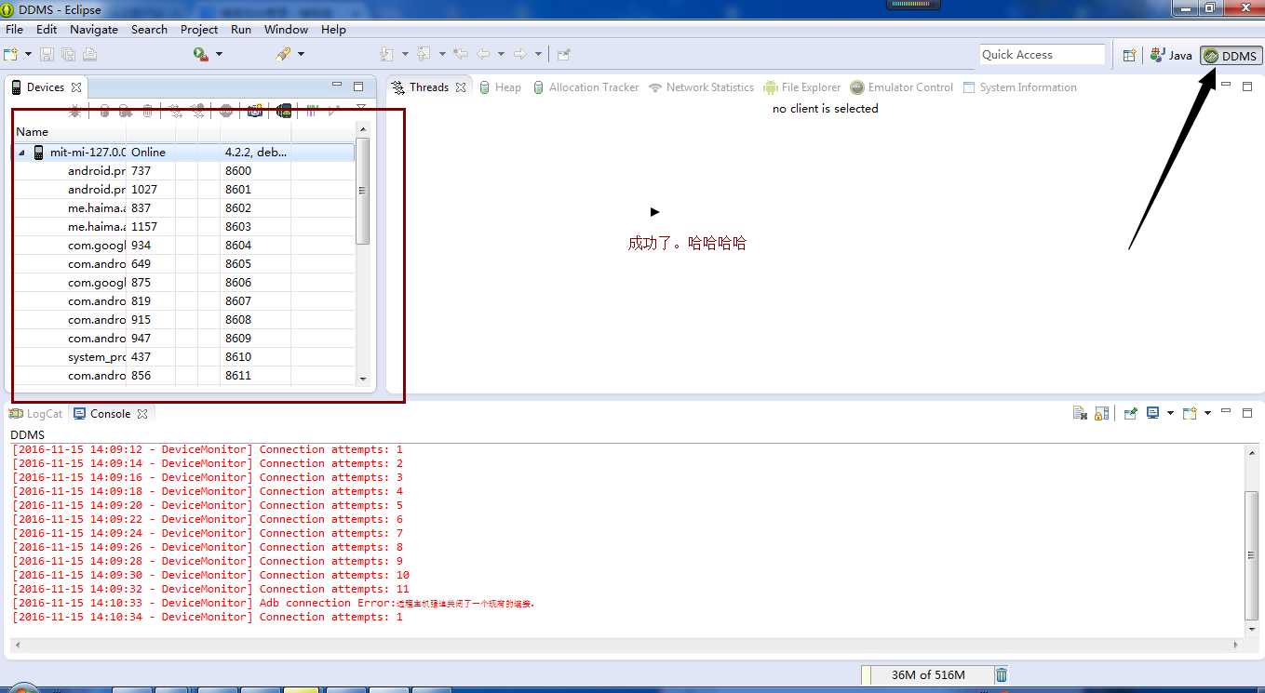Click the Next Annotation icon
The height and width of the screenshot is (693, 1265).
(x=388, y=55)
